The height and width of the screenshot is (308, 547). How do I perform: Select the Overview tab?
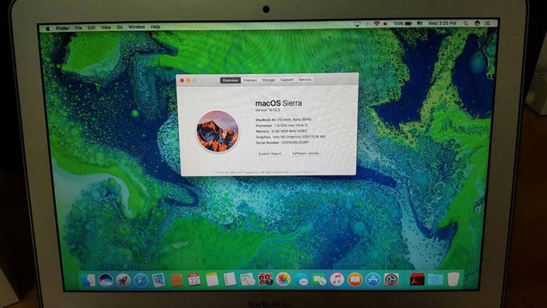[230, 80]
